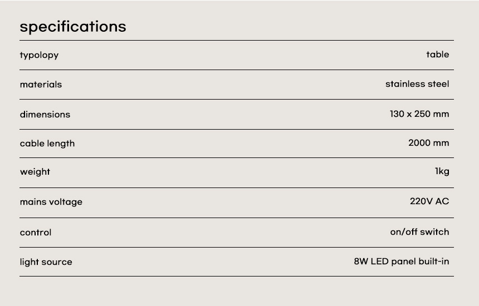Click the cable length label
The width and height of the screenshot is (479, 306).
pyautogui.click(x=47, y=144)
